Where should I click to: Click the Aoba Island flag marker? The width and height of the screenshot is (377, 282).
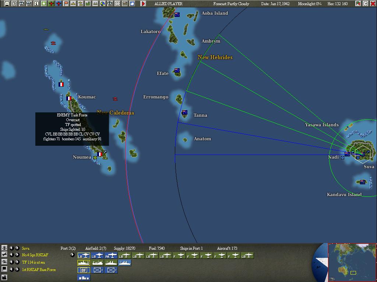point(177,15)
